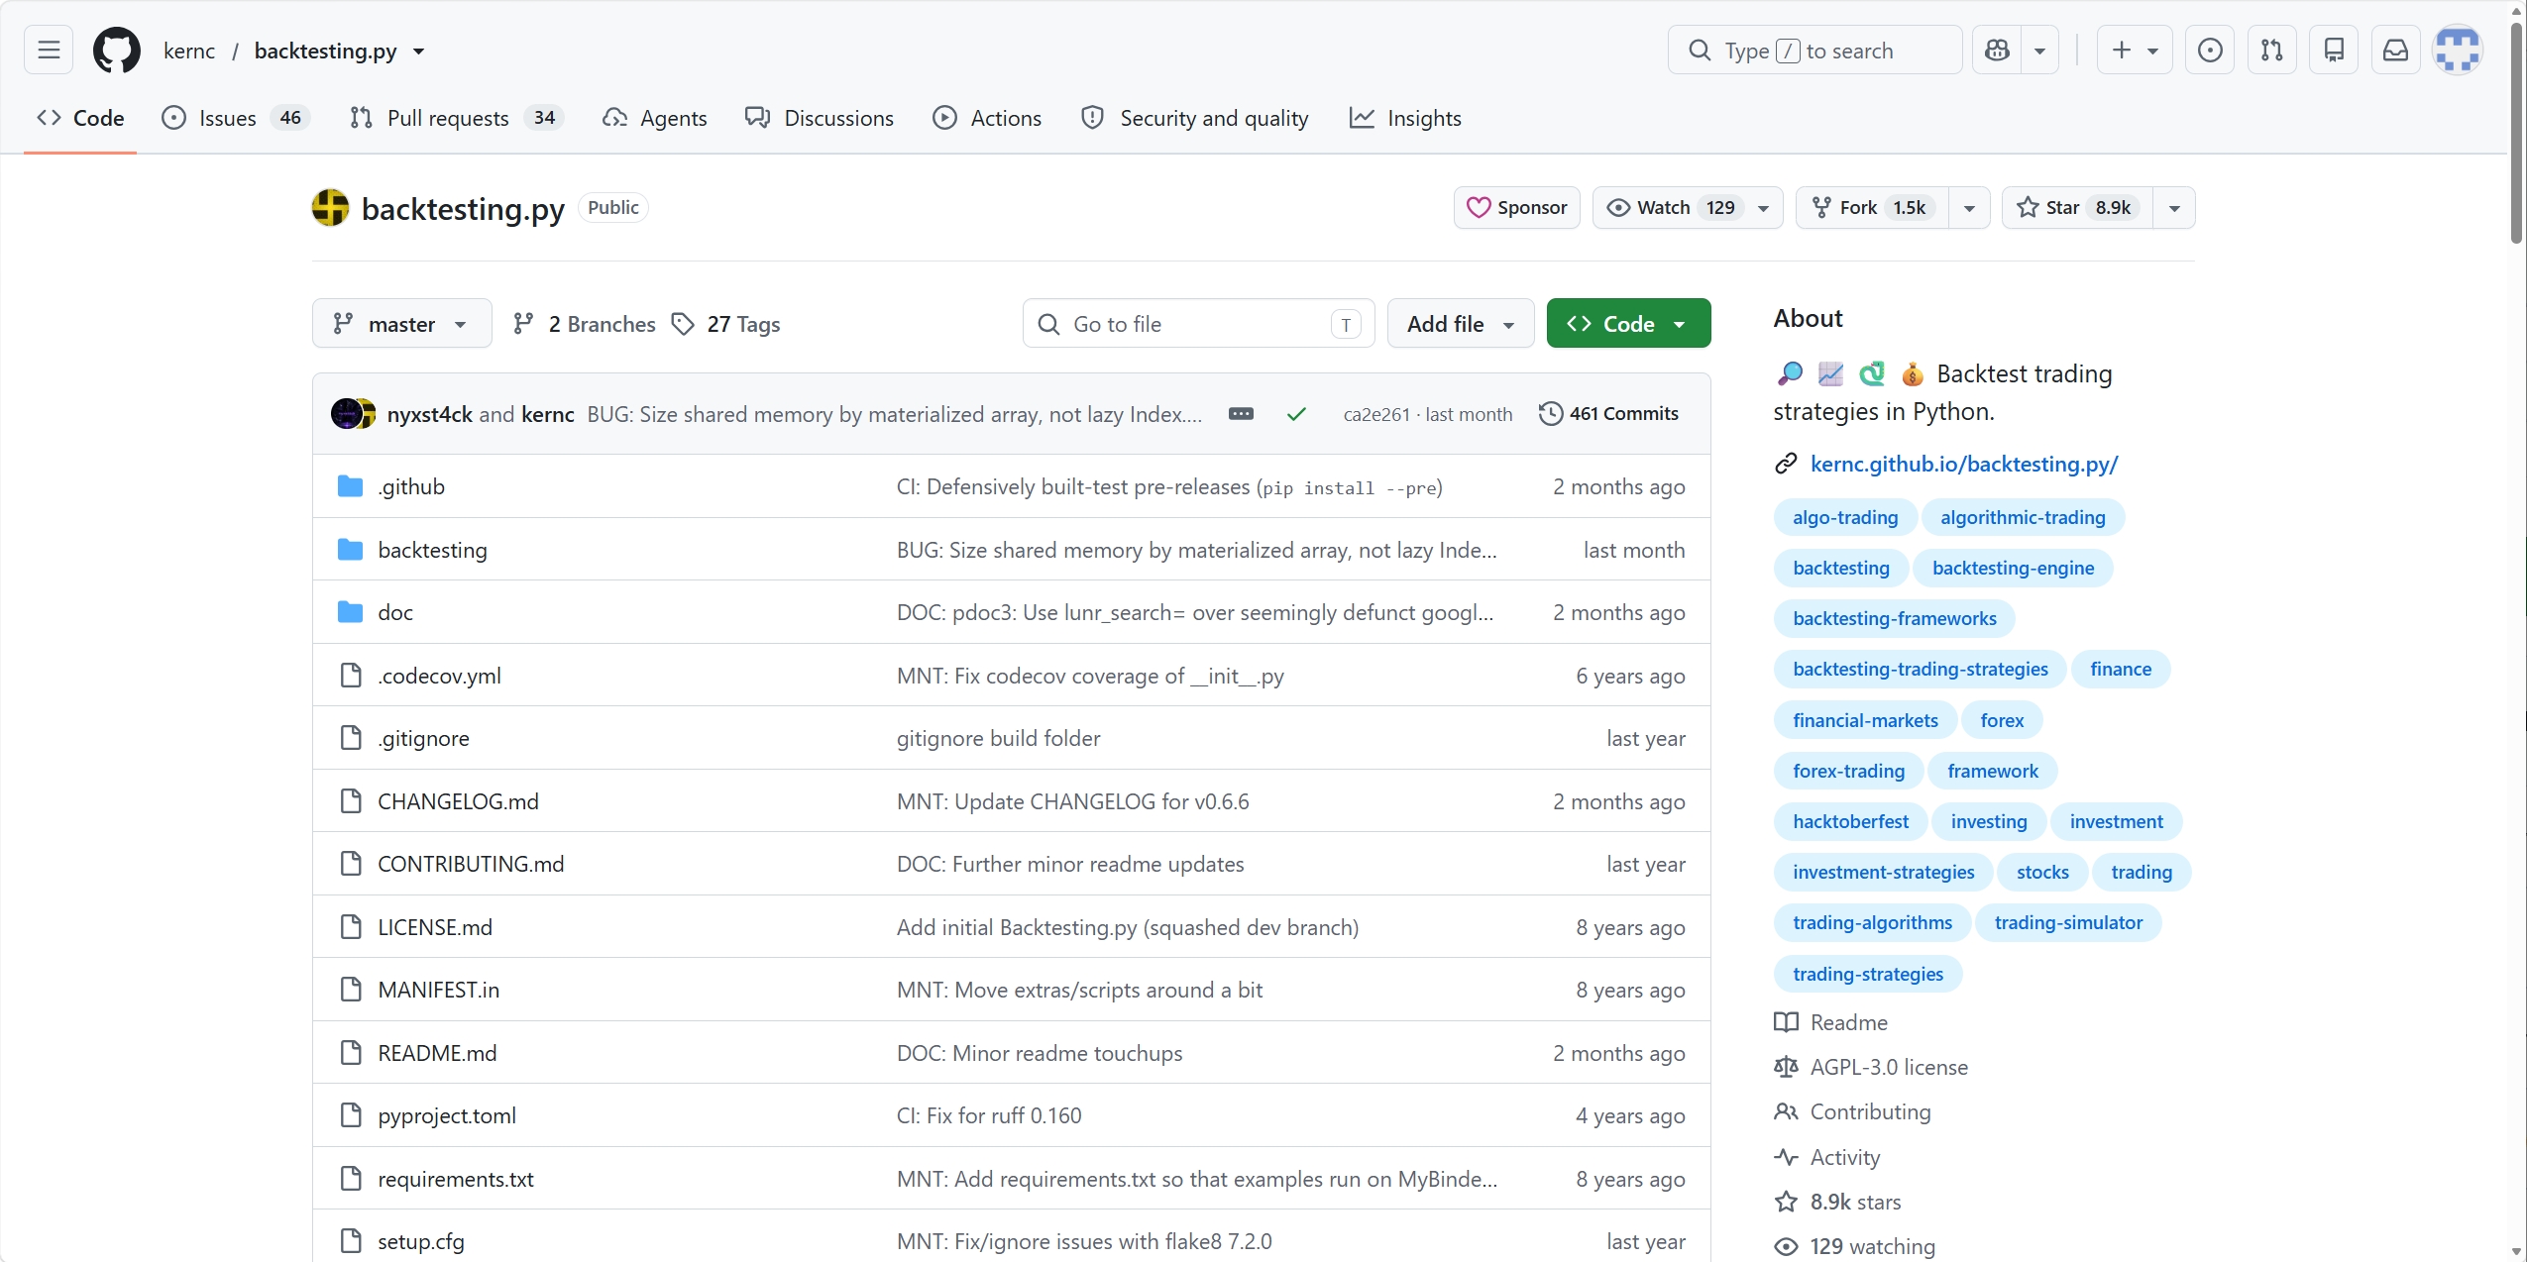Click the hacktoberfest topic tag

[x=1850, y=821]
